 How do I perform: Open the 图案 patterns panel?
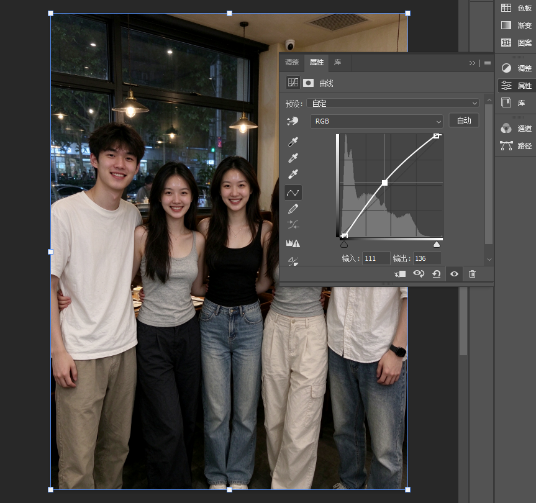517,43
